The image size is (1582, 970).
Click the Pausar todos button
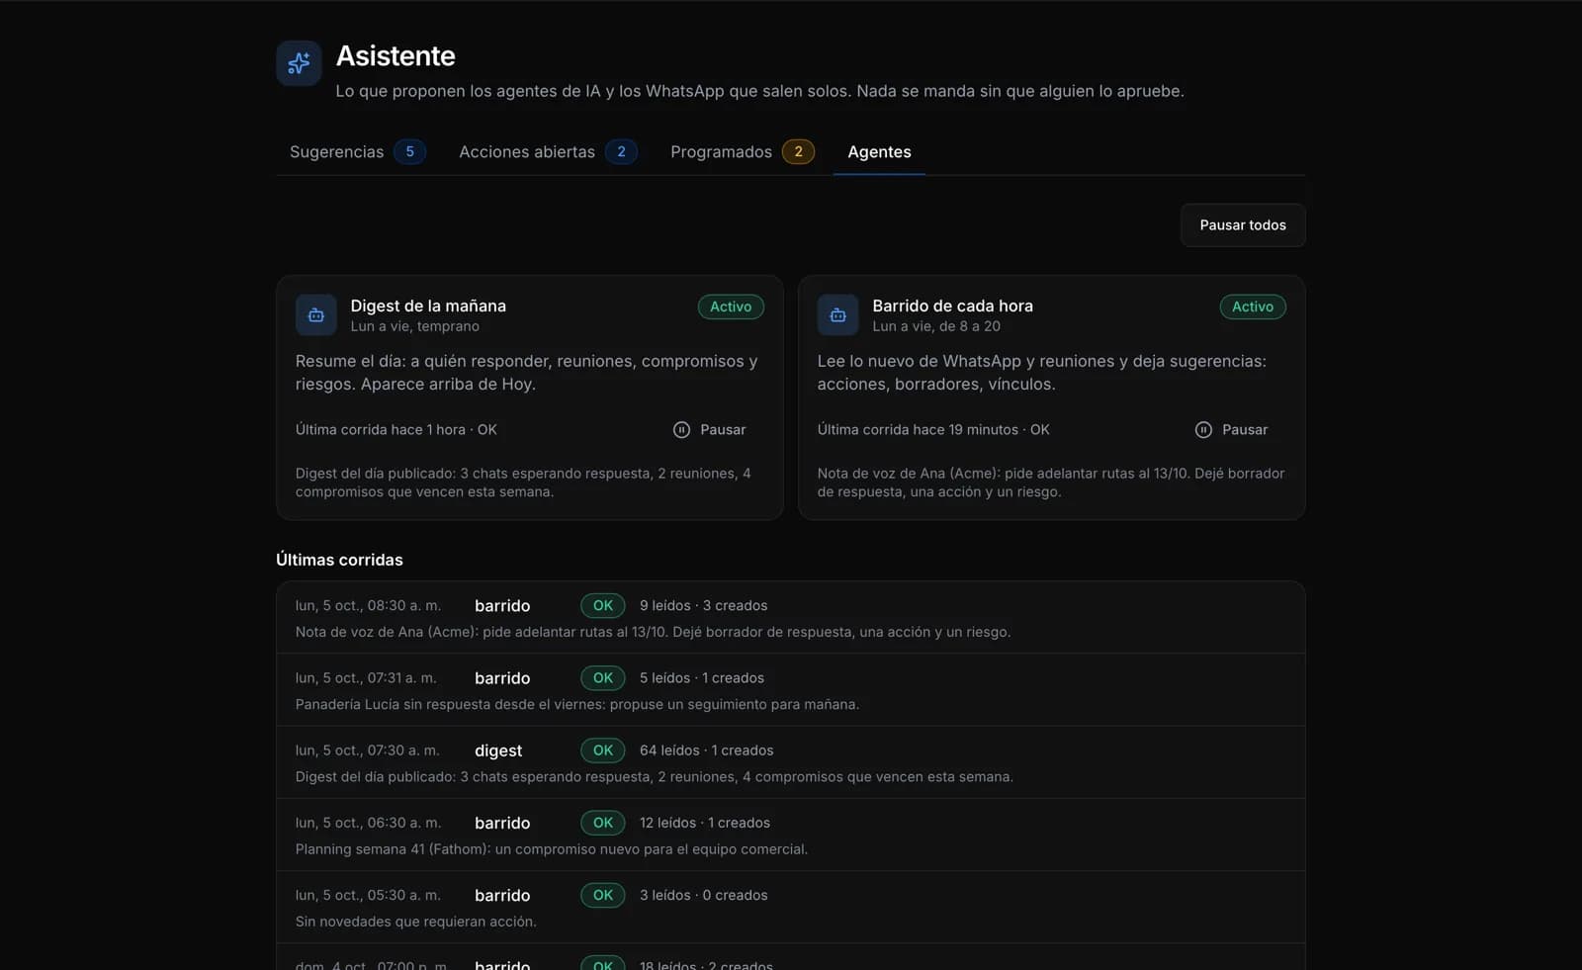pos(1243,225)
